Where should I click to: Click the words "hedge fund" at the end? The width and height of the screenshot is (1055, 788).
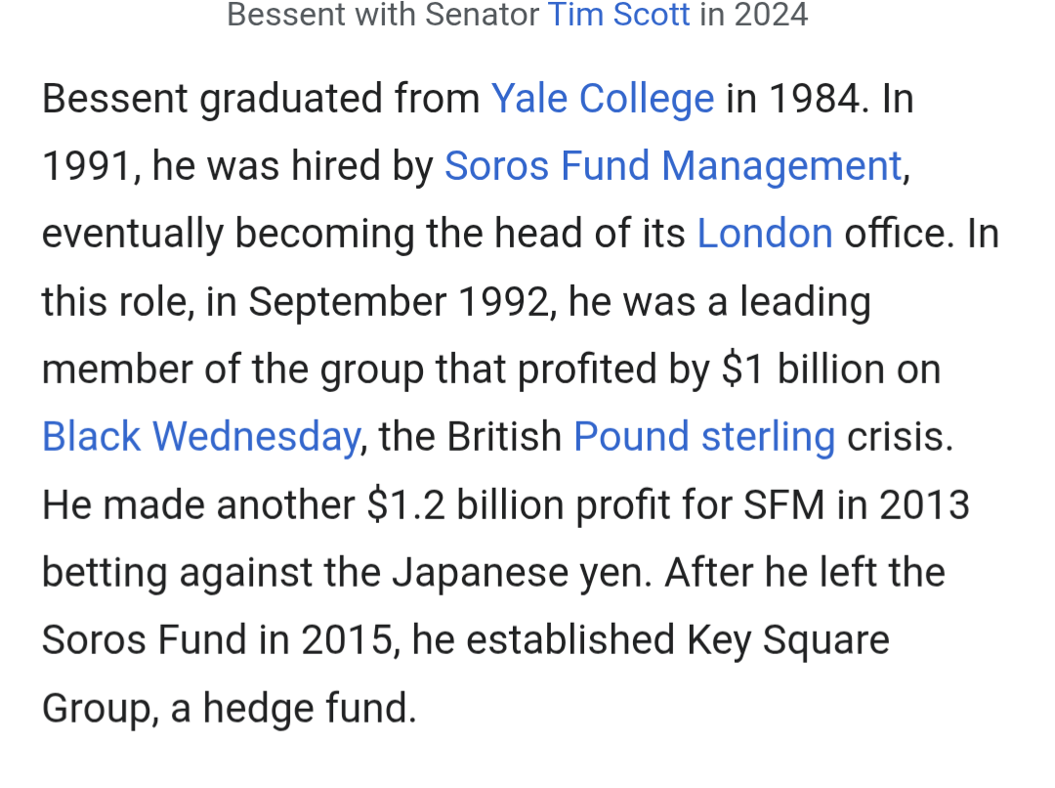click(x=309, y=708)
